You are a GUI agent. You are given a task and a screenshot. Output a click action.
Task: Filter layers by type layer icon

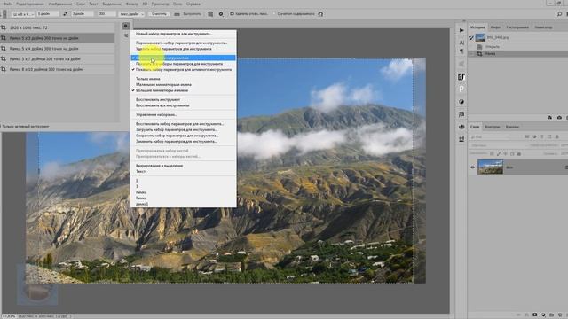pos(542,136)
